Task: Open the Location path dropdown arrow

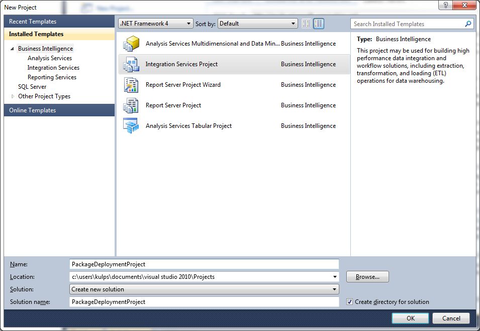Action: pyautogui.click(x=335, y=277)
